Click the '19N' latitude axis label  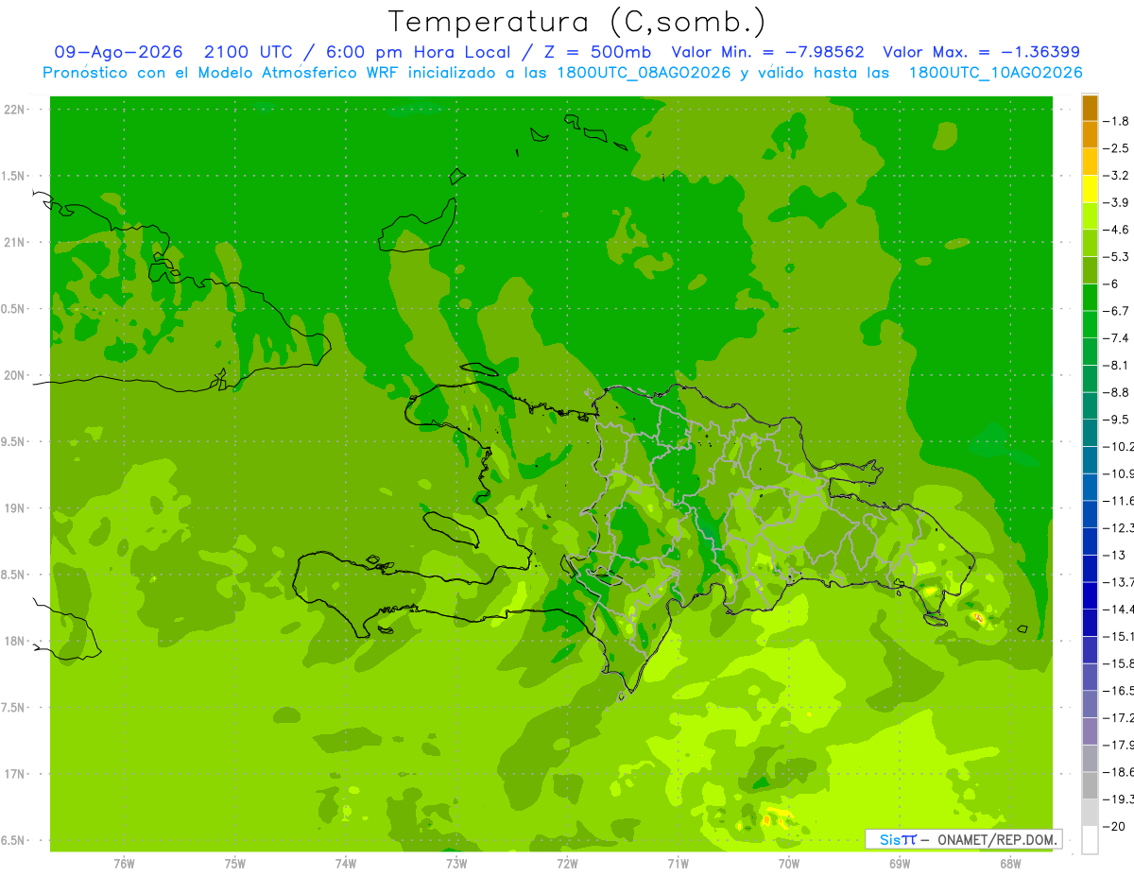pyautogui.click(x=13, y=507)
